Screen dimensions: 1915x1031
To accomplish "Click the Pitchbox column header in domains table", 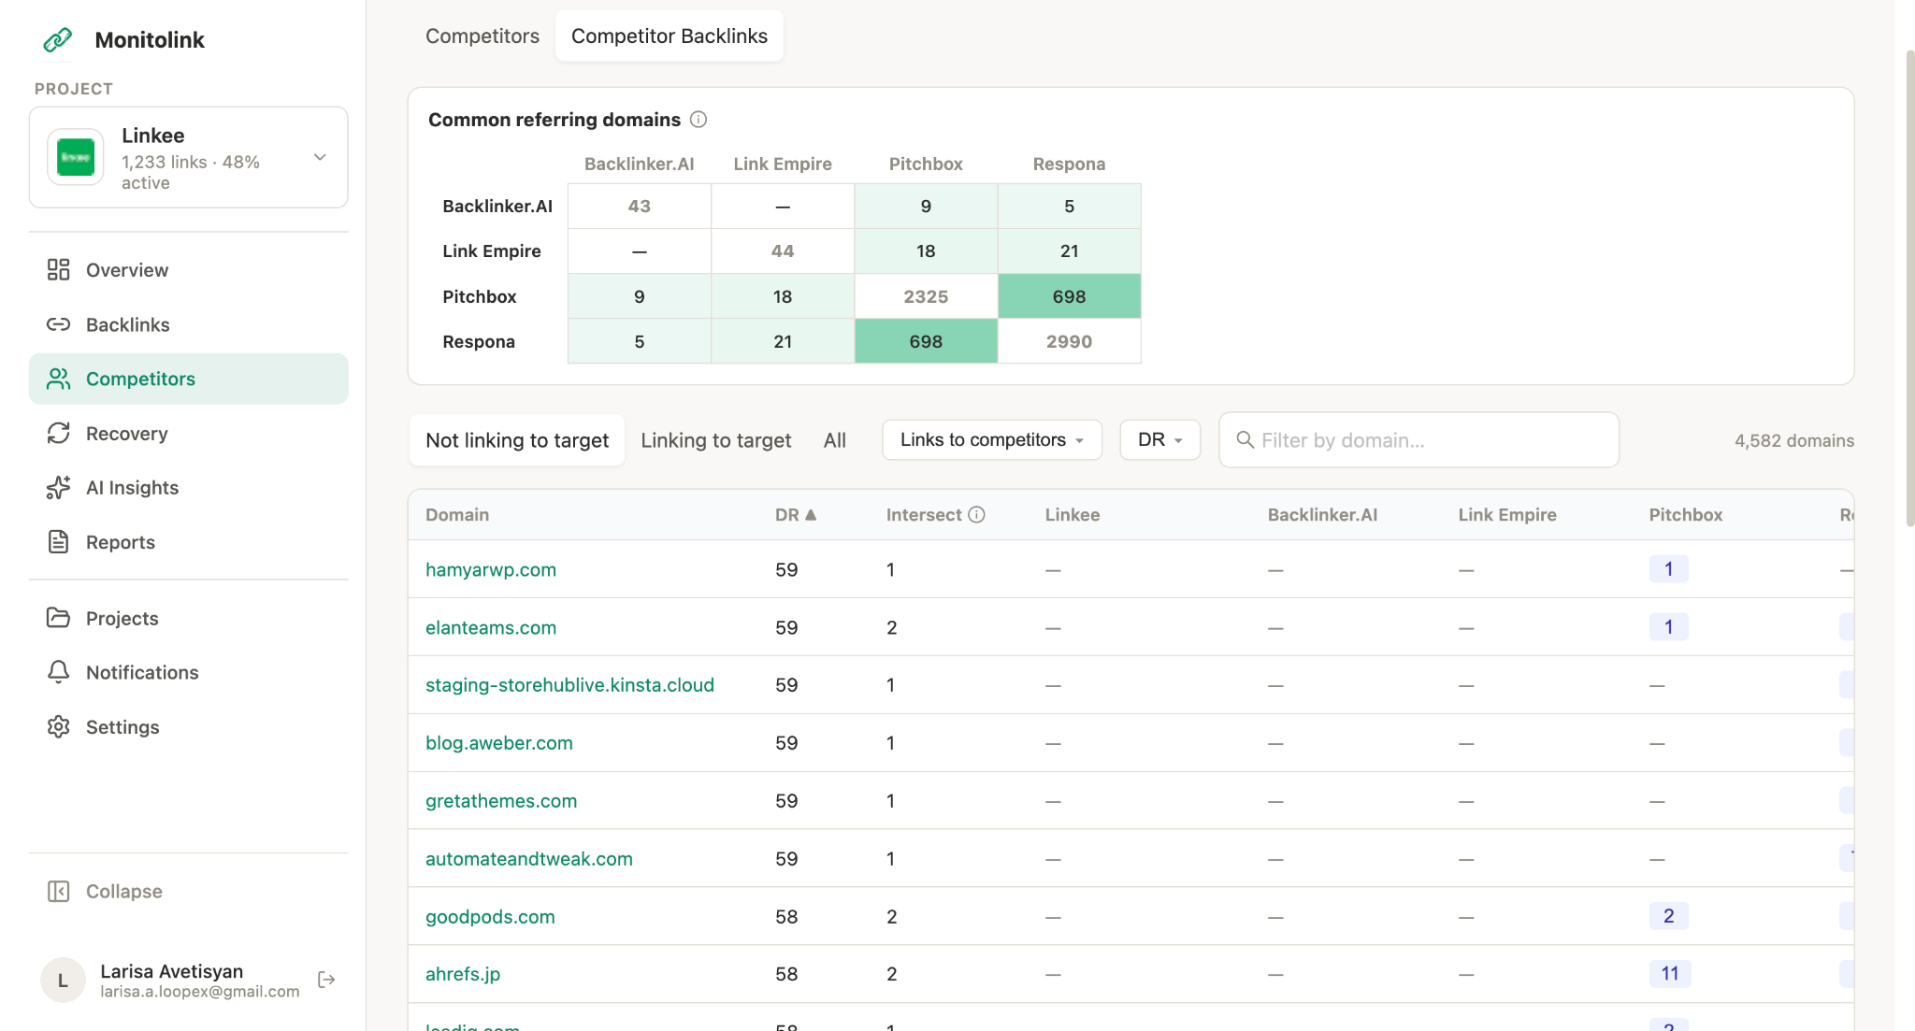I will tap(1686, 515).
